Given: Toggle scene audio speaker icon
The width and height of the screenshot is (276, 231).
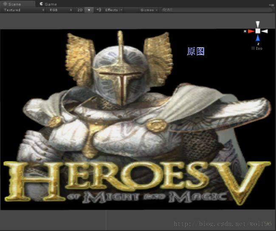Looking at the screenshot, I should (x=99, y=10).
